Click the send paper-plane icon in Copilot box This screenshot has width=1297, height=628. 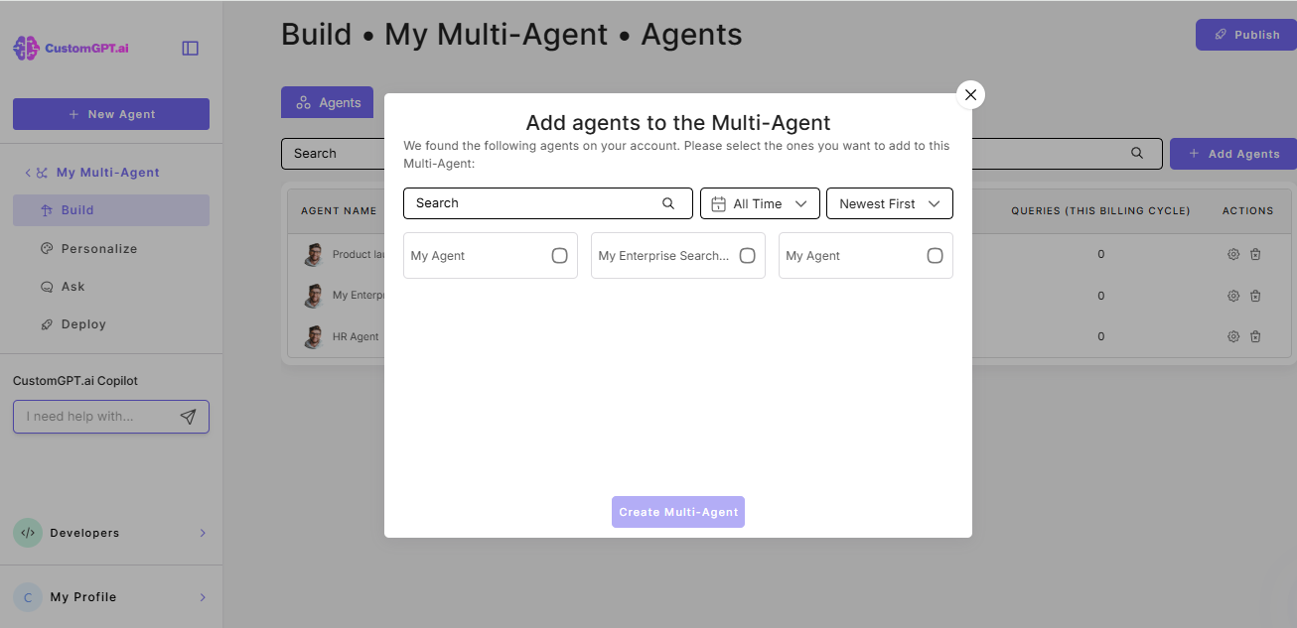(x=189, y=416)
